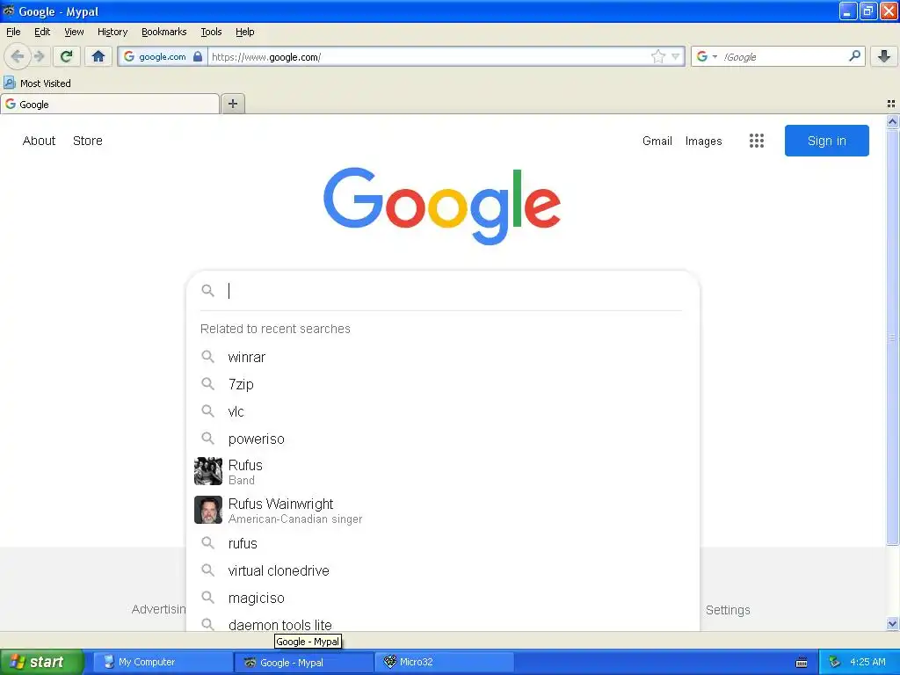Click the page scrollbar up arrow

pos(892,121)
